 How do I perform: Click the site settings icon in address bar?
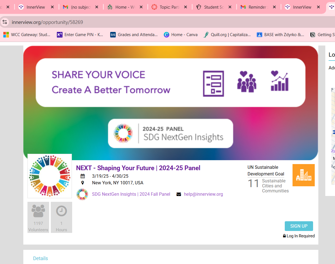coord(5,22)
